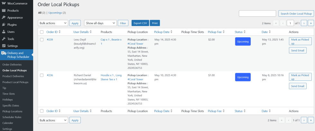Sort by Order ID using header arrows
The image size is (315, 131).
tap(60, 32)
